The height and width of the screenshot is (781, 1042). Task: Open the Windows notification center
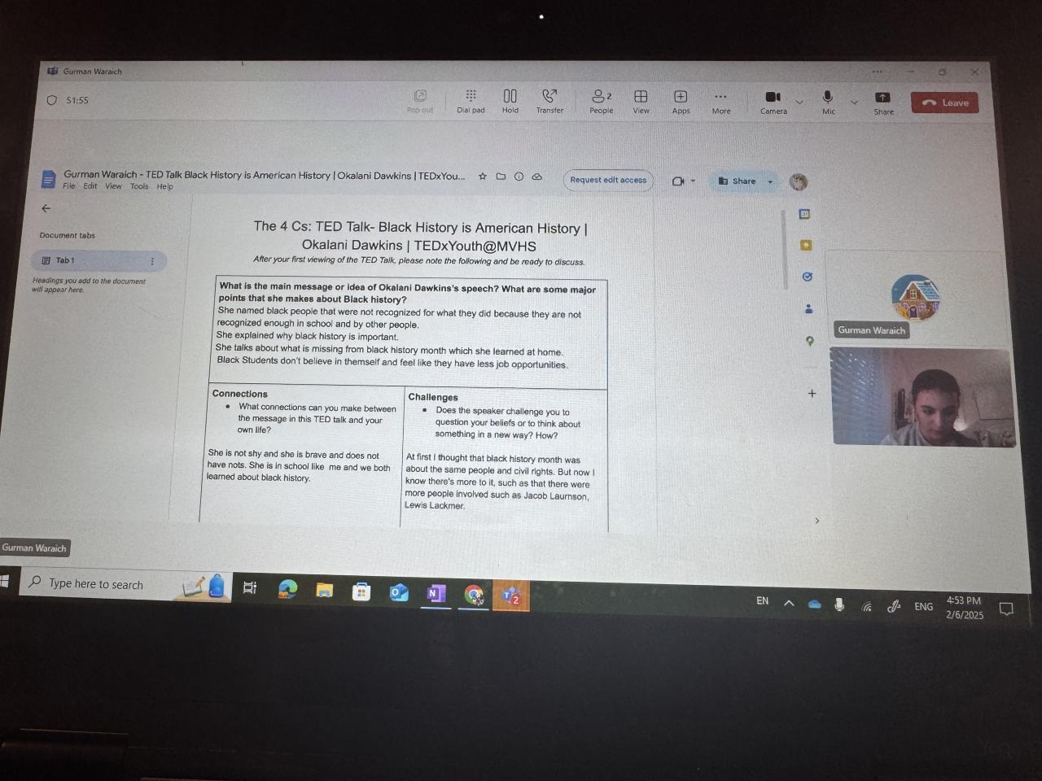tap(1006, 609)
